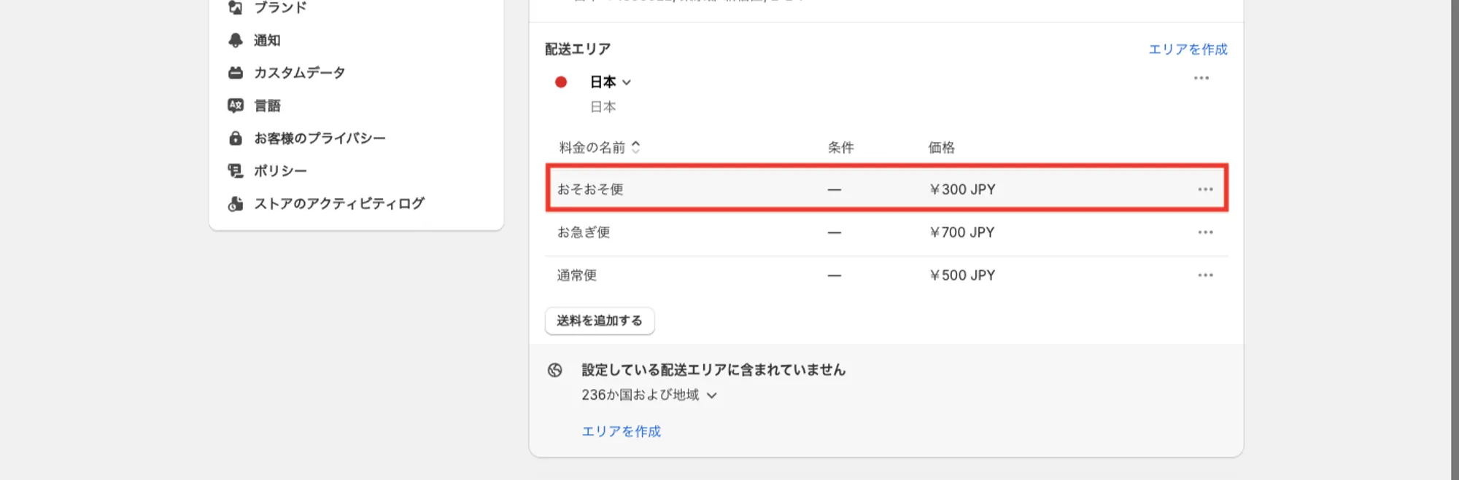Open the お客様のプライバシー settings page

(x=320, y=138)
